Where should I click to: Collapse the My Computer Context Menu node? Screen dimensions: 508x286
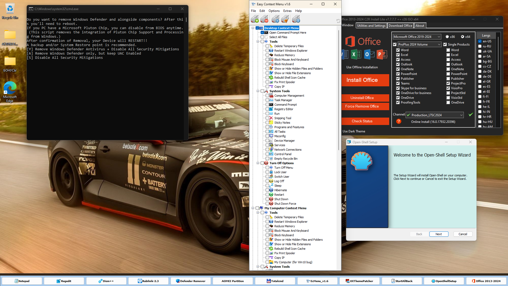click(253, 208)
